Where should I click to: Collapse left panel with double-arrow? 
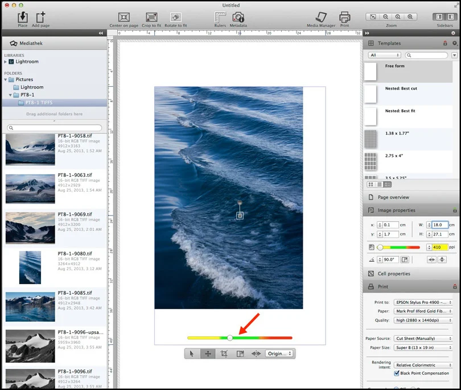(x=101, y=33)
